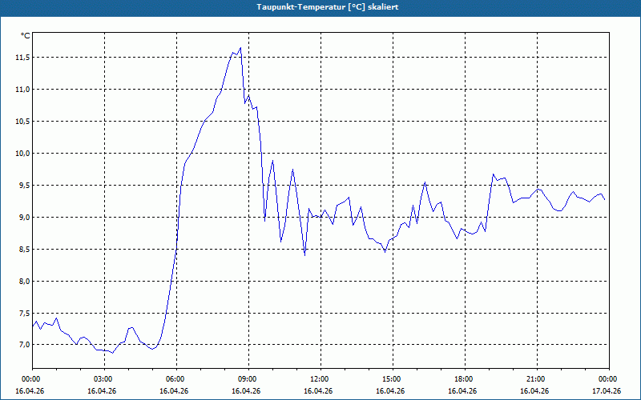Click the curve minimum near 03:20

(x=113, y=353)
